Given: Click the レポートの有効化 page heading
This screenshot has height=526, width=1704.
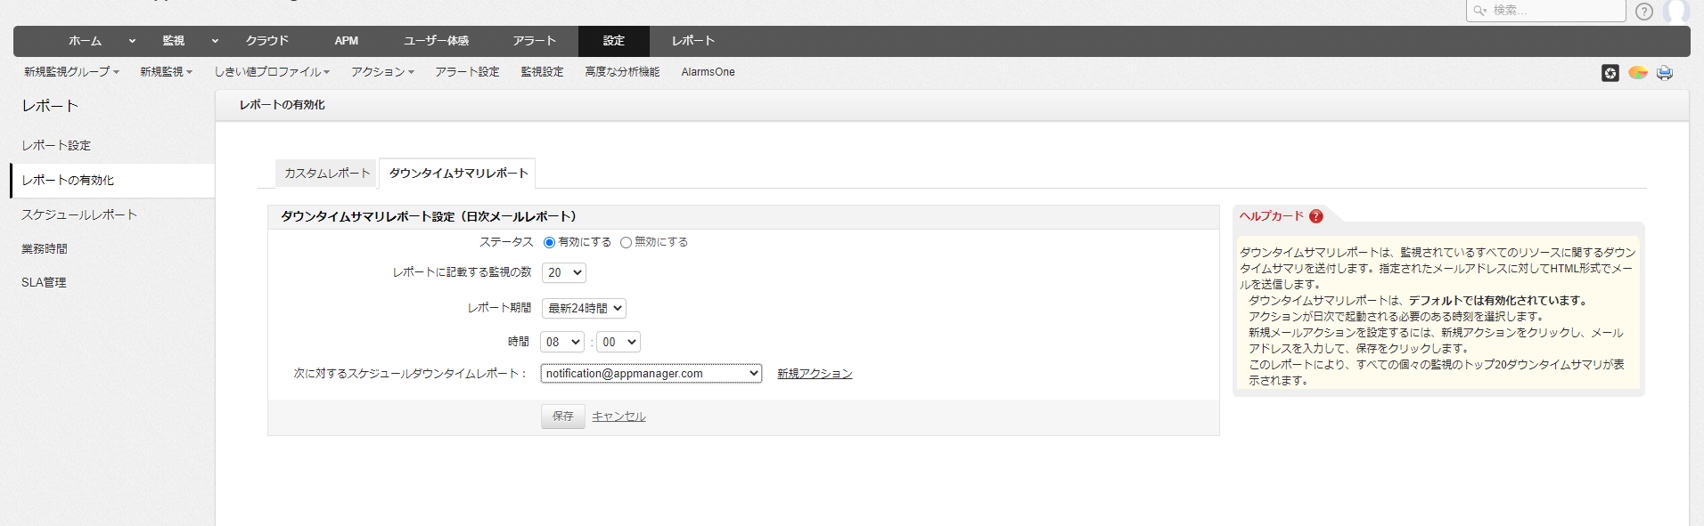Looking at the screenshot, I should tap(282, 105).
